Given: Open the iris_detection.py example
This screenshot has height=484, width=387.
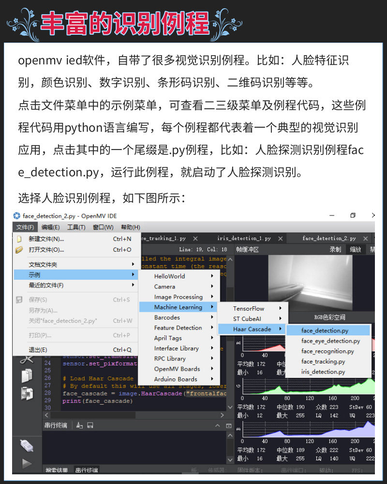Looking at the screenshot, I should [328, 372].
